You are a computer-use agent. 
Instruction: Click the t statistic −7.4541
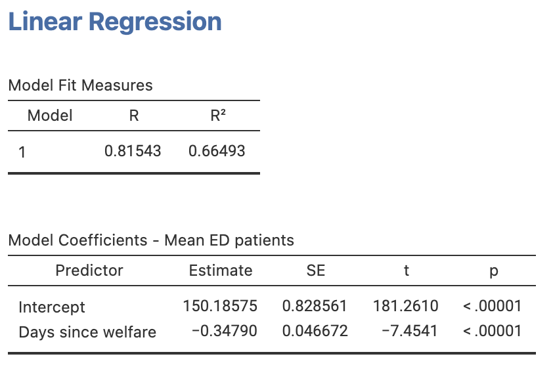click(409, 331)
